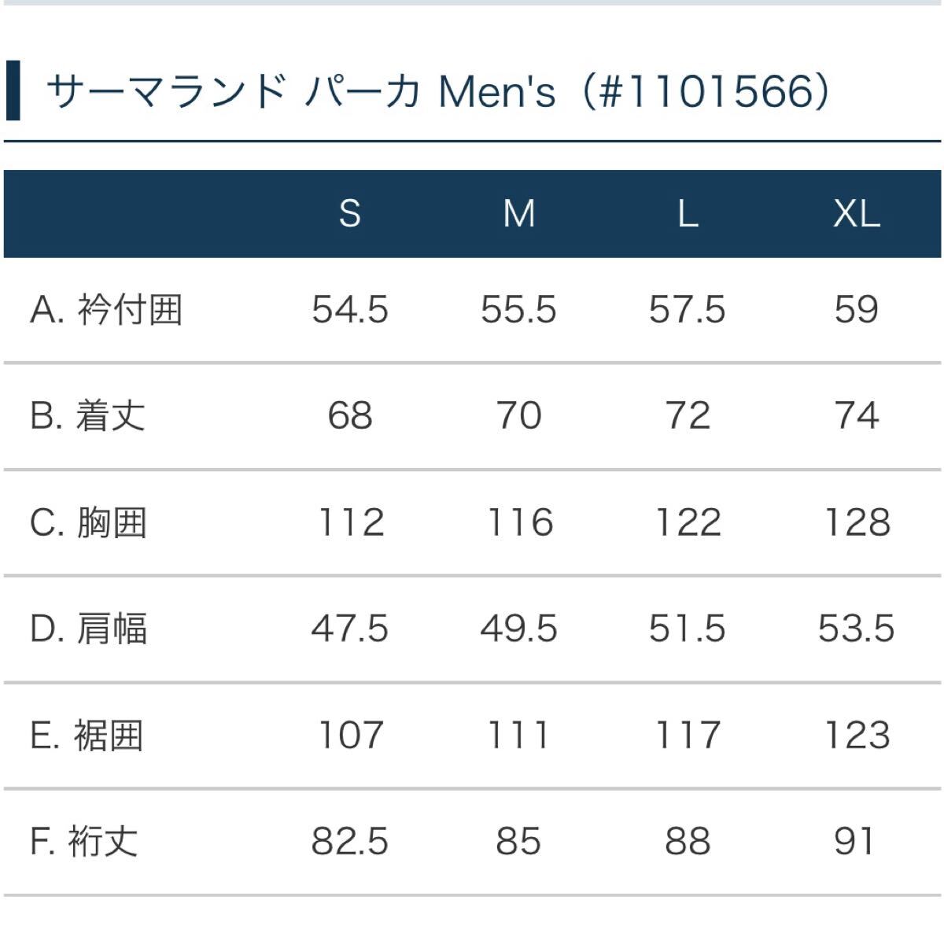Select the E. 裾囲 row label
This screenshot has height=944, width=944.
tap(87, 736)
